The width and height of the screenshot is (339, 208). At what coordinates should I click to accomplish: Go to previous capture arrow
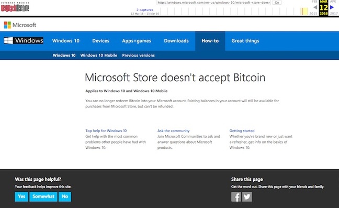tap(315, 7)
